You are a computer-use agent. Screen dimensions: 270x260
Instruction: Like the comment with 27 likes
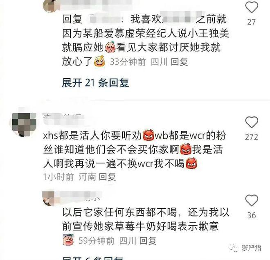(x=252, y=7)
